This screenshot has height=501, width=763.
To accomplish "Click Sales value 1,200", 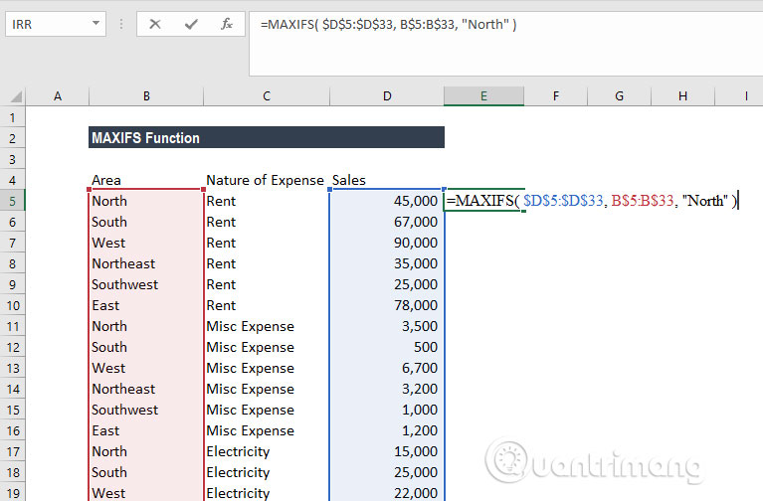I will (x=420, y=431).
